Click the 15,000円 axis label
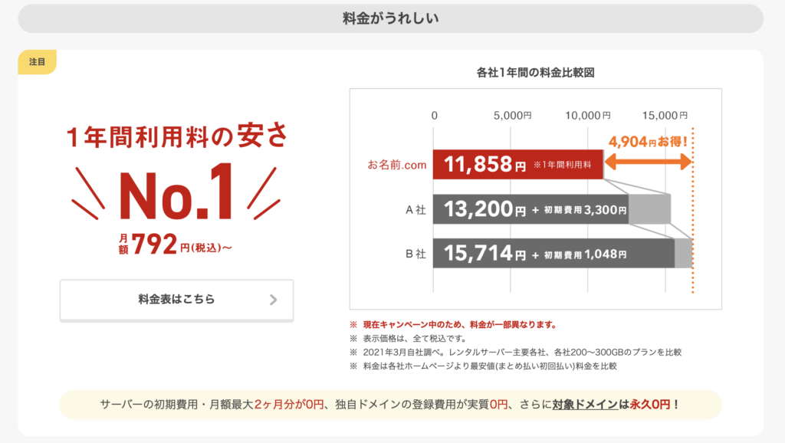785x443 pixels. pyautogui.click(x=665, y=116)
